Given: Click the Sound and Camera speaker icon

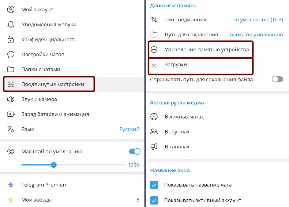Looking at the screenshot, I should coord(11,99).
